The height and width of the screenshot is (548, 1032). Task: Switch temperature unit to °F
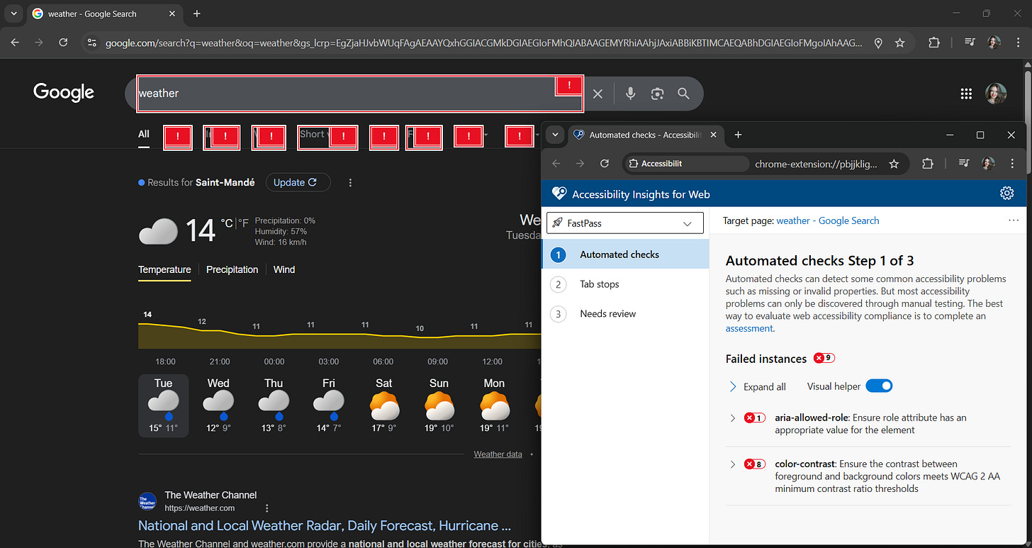pyautogui.click(x=243, y=223)
